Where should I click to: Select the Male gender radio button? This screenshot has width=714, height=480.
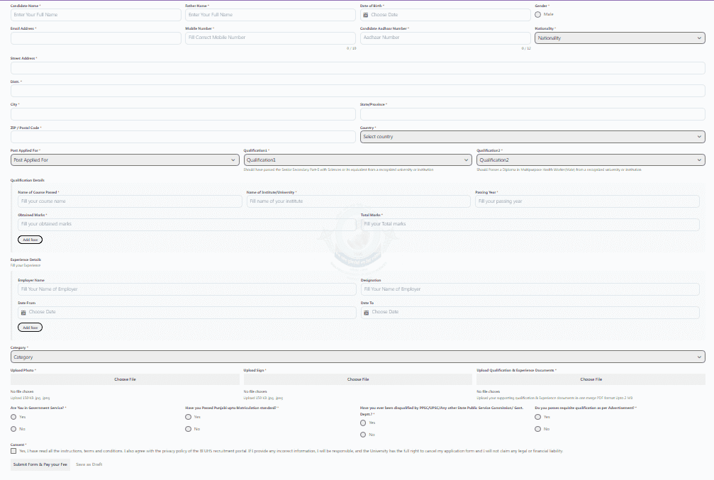tap(538, 14)
